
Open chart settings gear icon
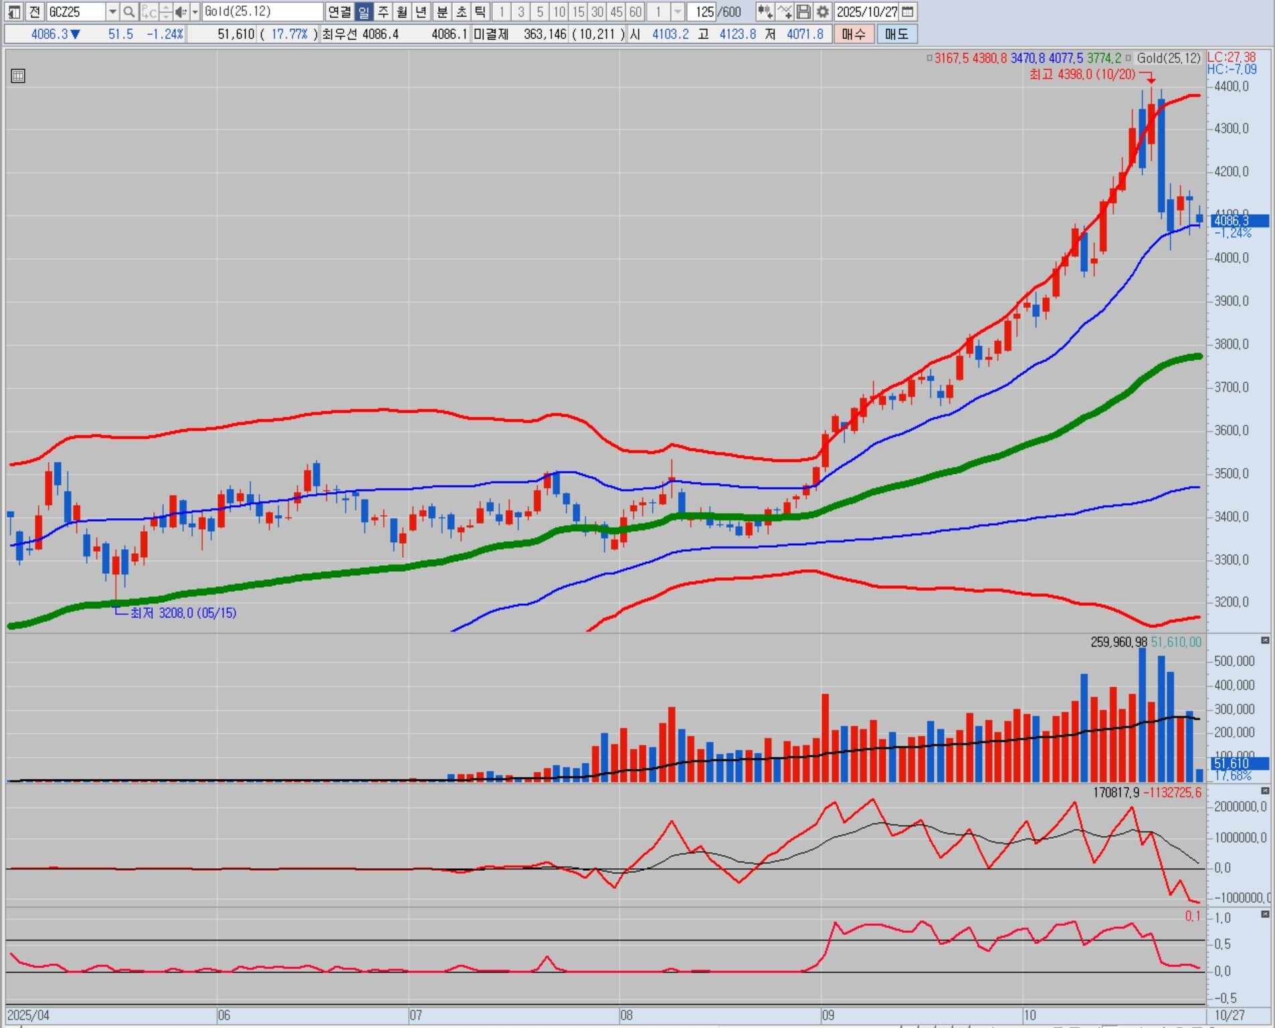click(823, 12)
